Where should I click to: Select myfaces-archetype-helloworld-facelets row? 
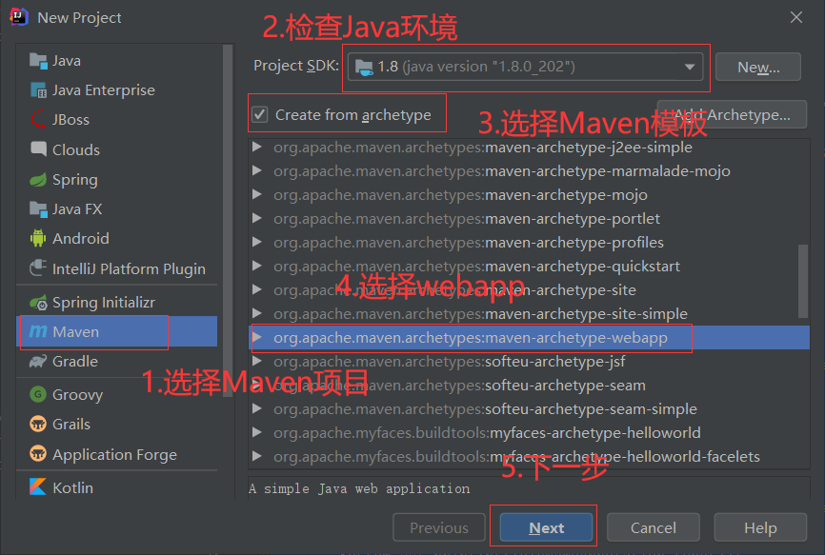(x=529, y=457)
